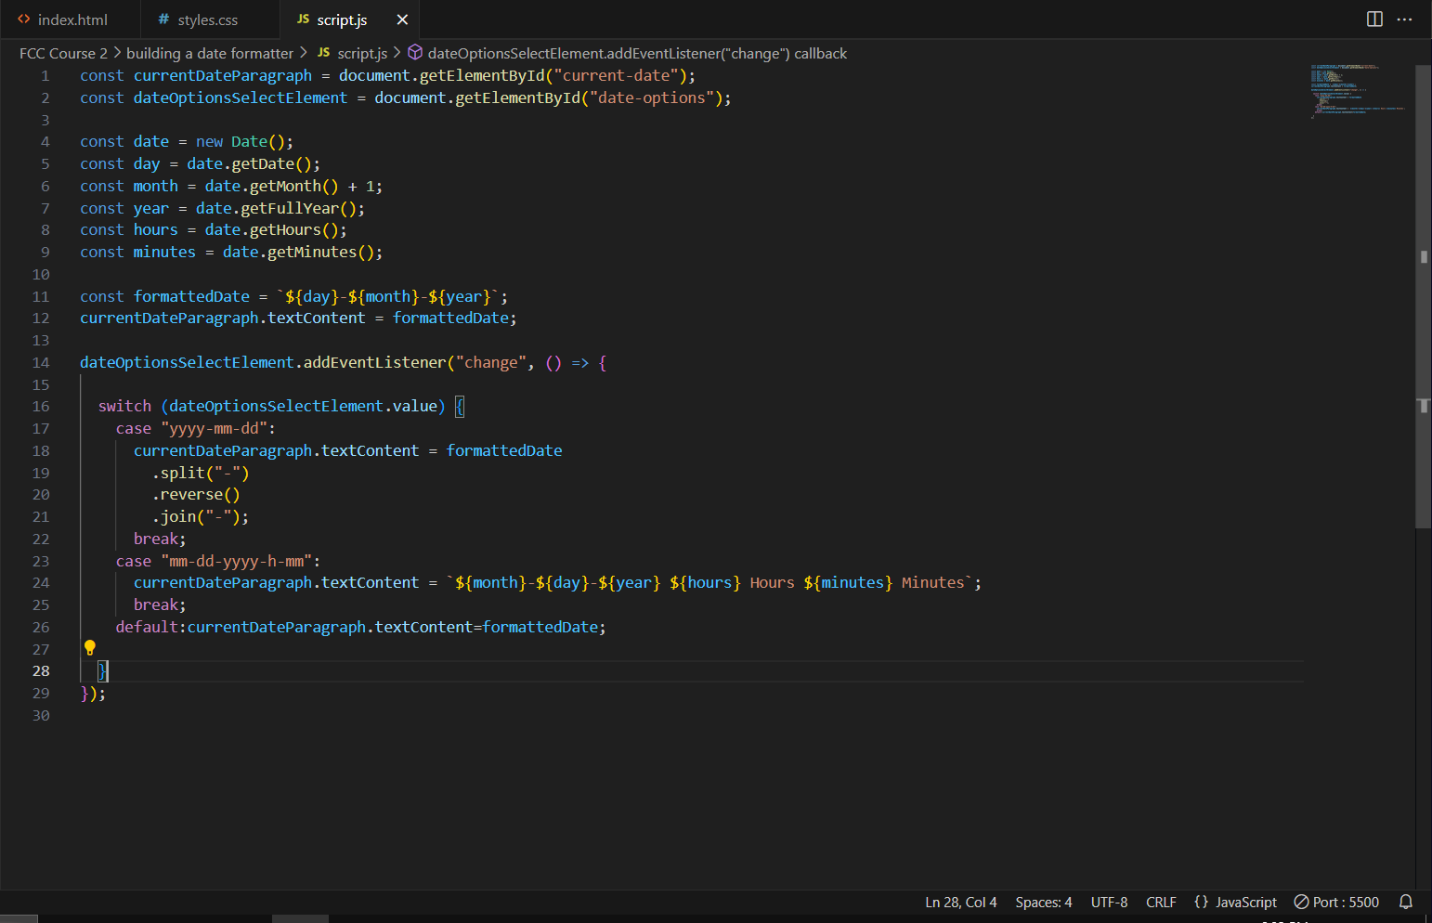Screen dimensions: 1432x923
Task: Click the JS file icon in breadcrumb
Action: (x=323, y=53)
